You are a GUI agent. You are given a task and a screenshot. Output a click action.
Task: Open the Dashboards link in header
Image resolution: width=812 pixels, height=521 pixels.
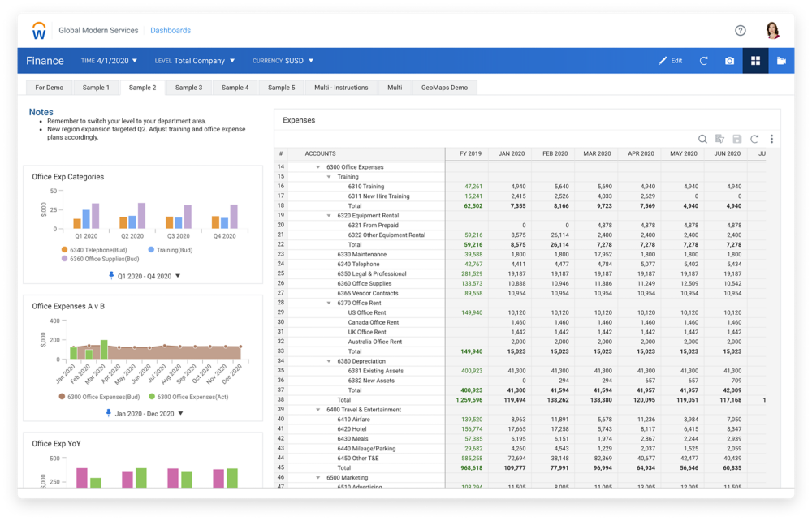[171, 31]
